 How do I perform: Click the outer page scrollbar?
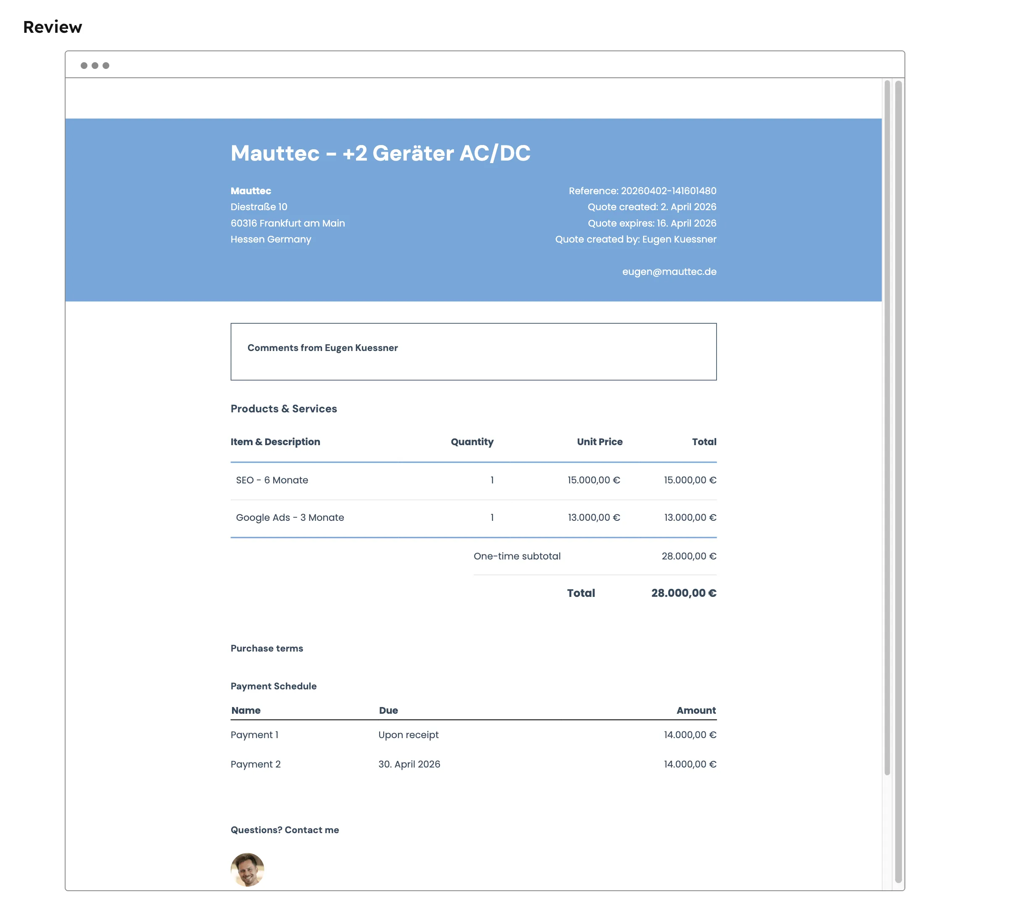[x=898, y=482]
